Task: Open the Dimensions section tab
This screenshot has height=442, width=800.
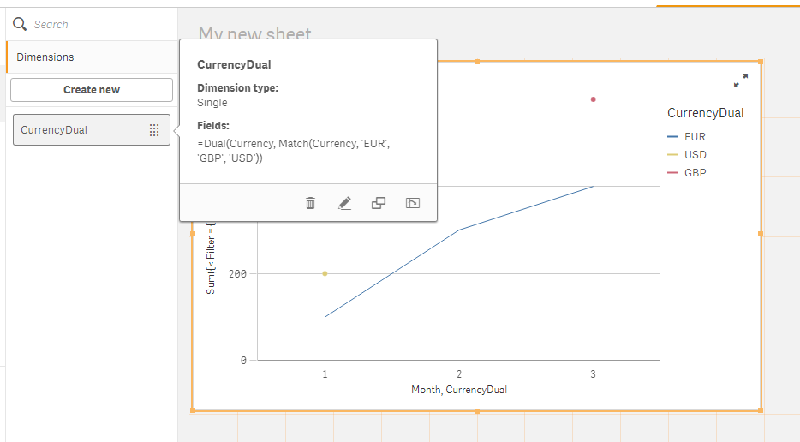Action: coord(92,57)
